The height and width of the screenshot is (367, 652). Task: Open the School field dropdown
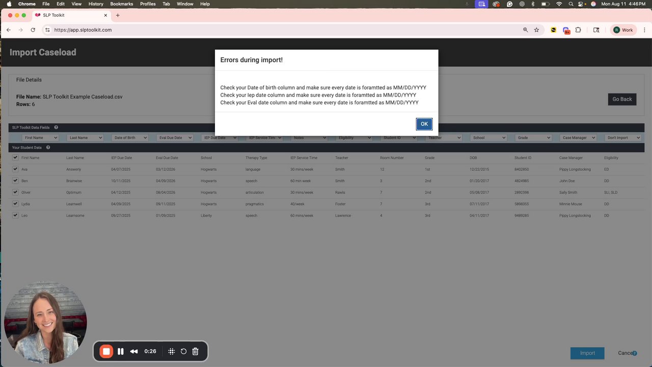click(x=489, y=138)
